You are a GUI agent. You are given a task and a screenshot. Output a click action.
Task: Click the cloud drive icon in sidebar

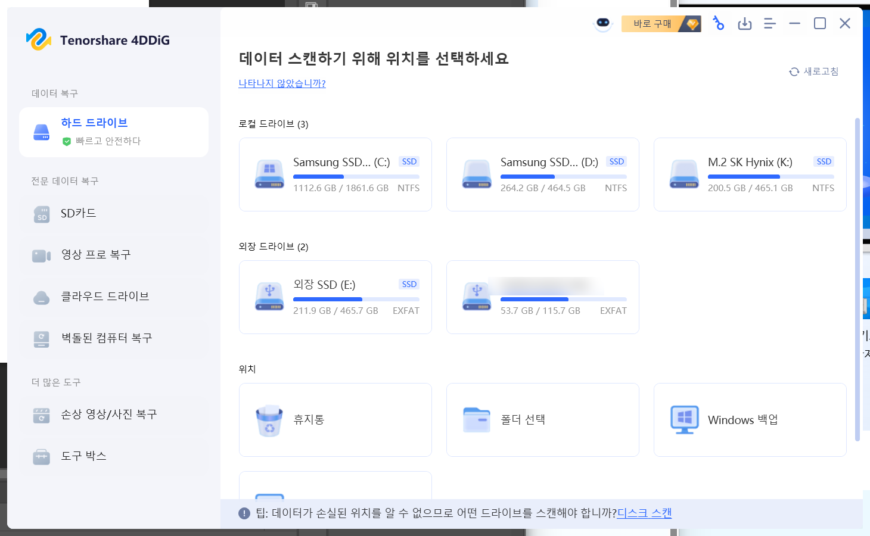(42, 298)
